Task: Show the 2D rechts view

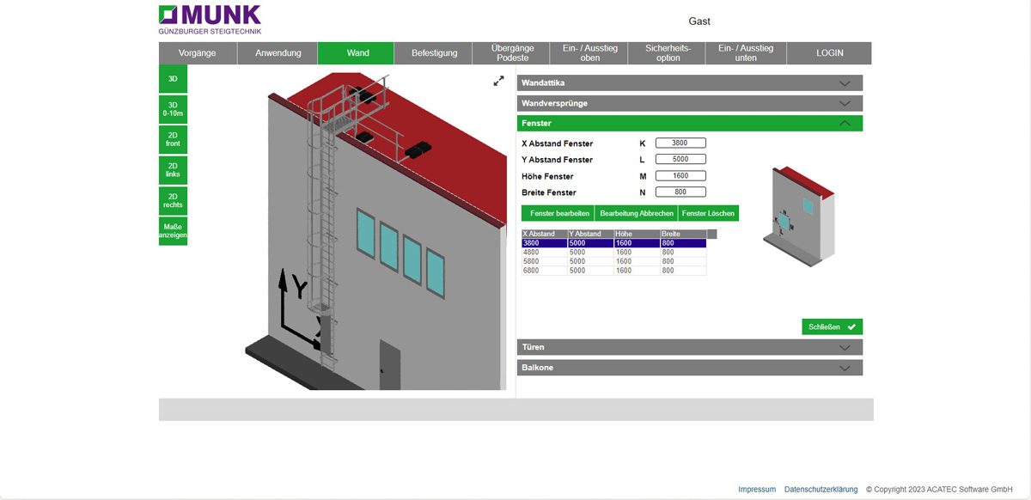Action: pos(173,200)
